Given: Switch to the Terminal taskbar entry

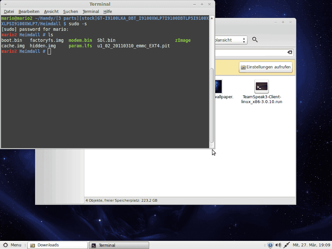Looking at the screenshot, I should [x=119, y=245].
